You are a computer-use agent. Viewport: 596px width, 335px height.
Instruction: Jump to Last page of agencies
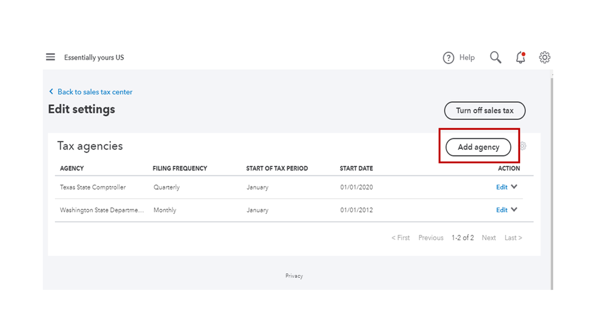(x=513, y=238)
